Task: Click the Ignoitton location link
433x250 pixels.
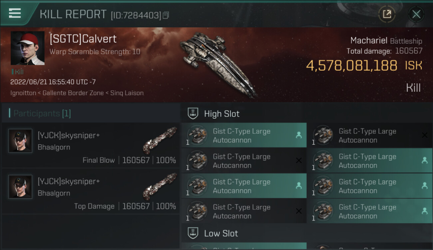Action: pyautogui.click(x=23, y=93)
